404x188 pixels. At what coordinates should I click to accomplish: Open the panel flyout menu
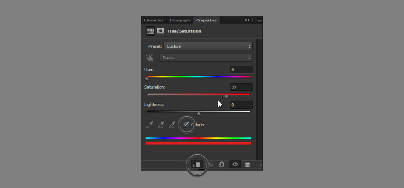(258, 20)
